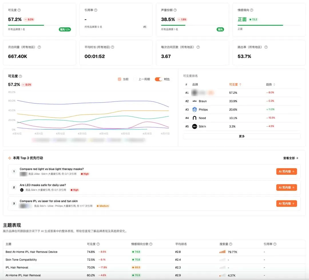Click the Silk'n brand logo in ranking
Viewport: 309px width, 280px height.
click(195, 126)
